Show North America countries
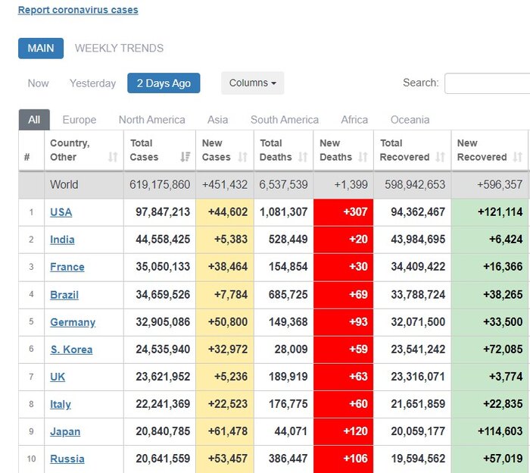Screen dimensions: 530x473 pos(151,120)
